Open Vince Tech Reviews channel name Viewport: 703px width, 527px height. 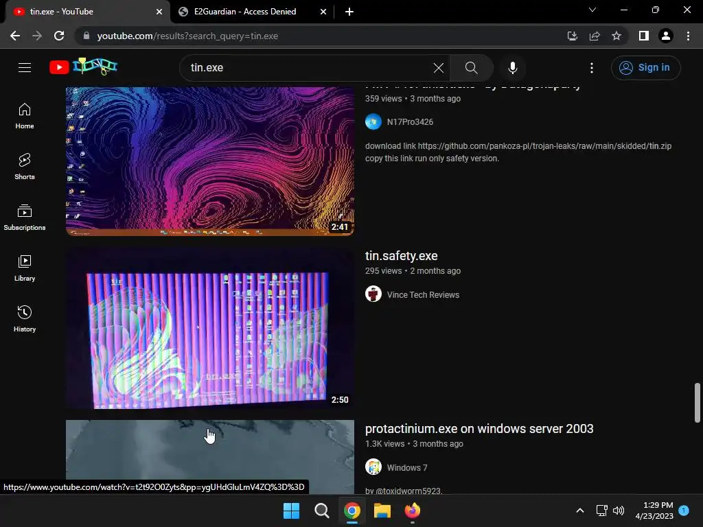click(x=423, y=295)
